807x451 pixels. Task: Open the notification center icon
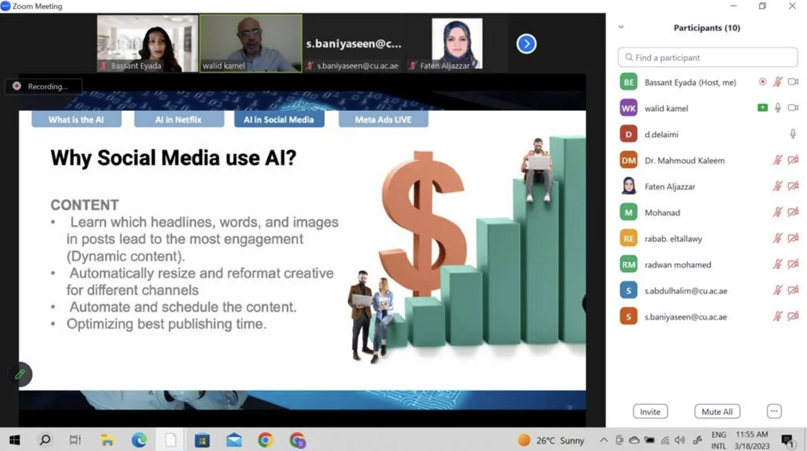point(788,441)
